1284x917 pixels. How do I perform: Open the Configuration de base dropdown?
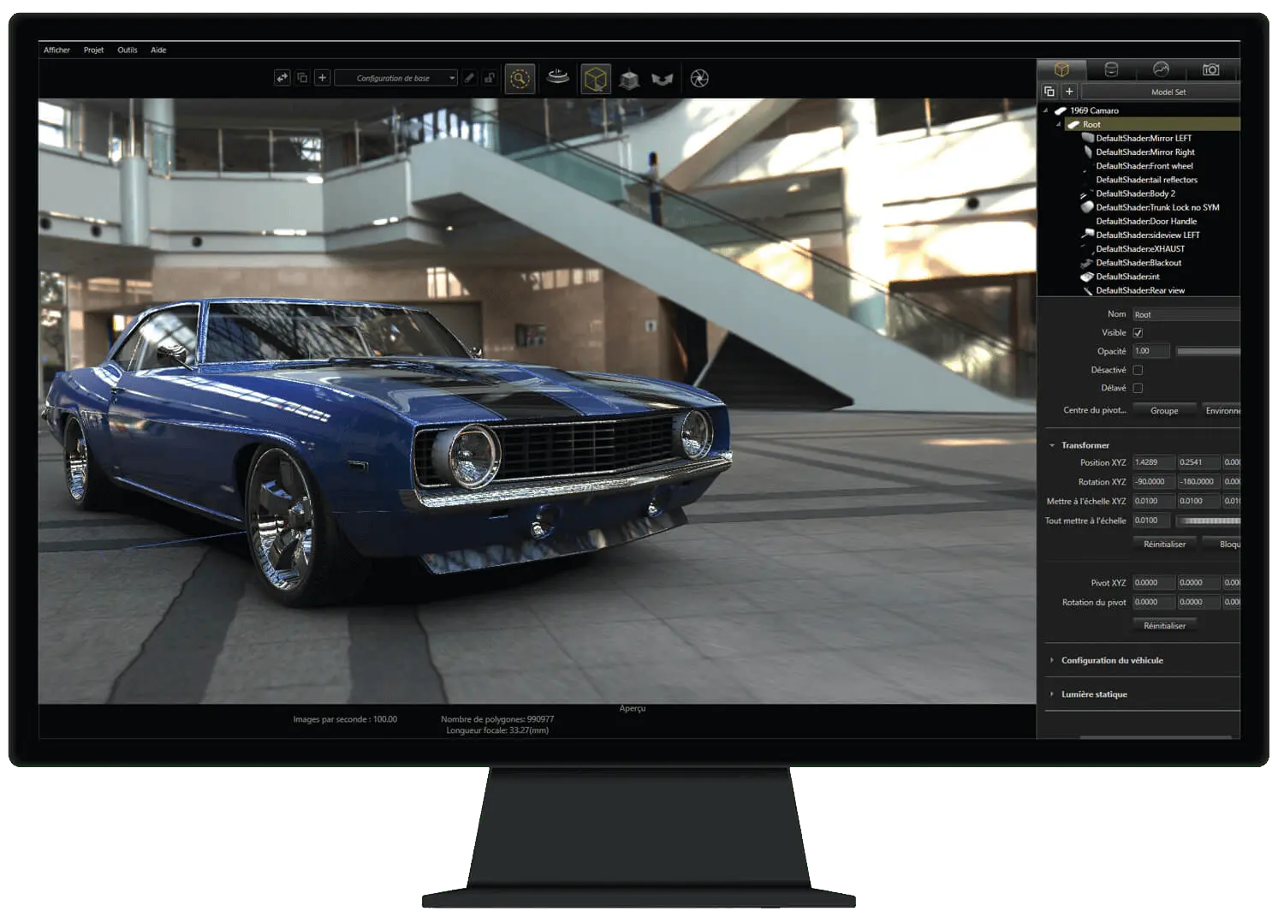(395, 78)
